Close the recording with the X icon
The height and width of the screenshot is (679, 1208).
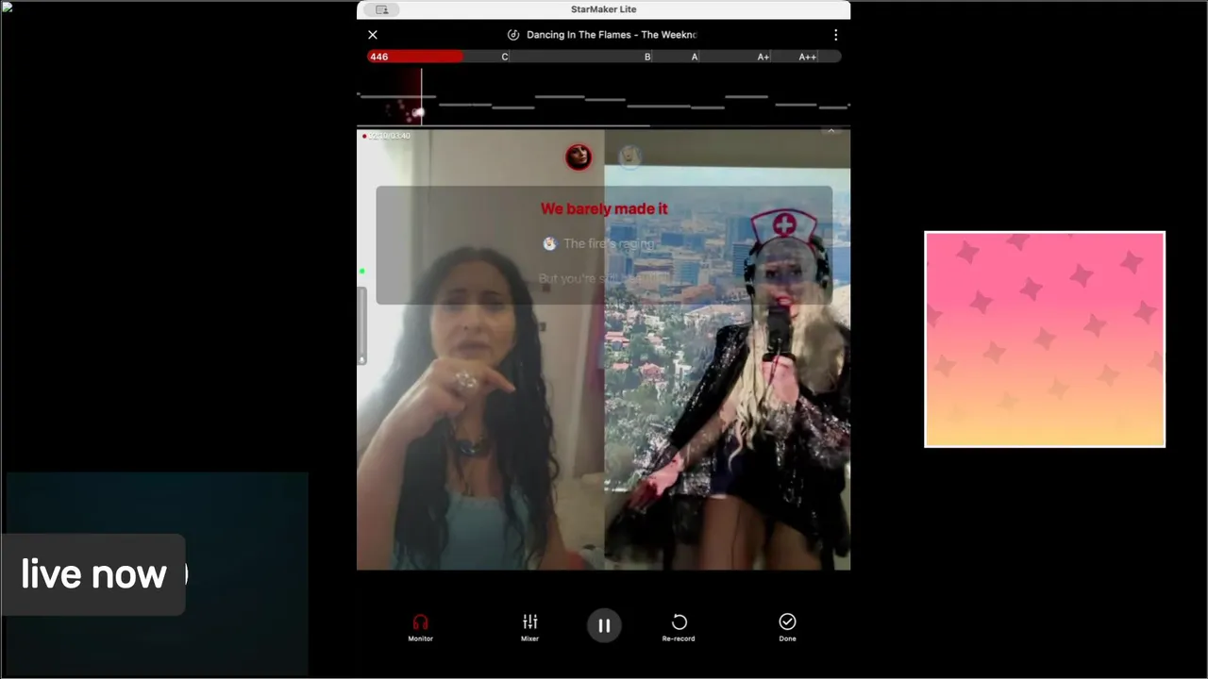(x=373, y=35)
